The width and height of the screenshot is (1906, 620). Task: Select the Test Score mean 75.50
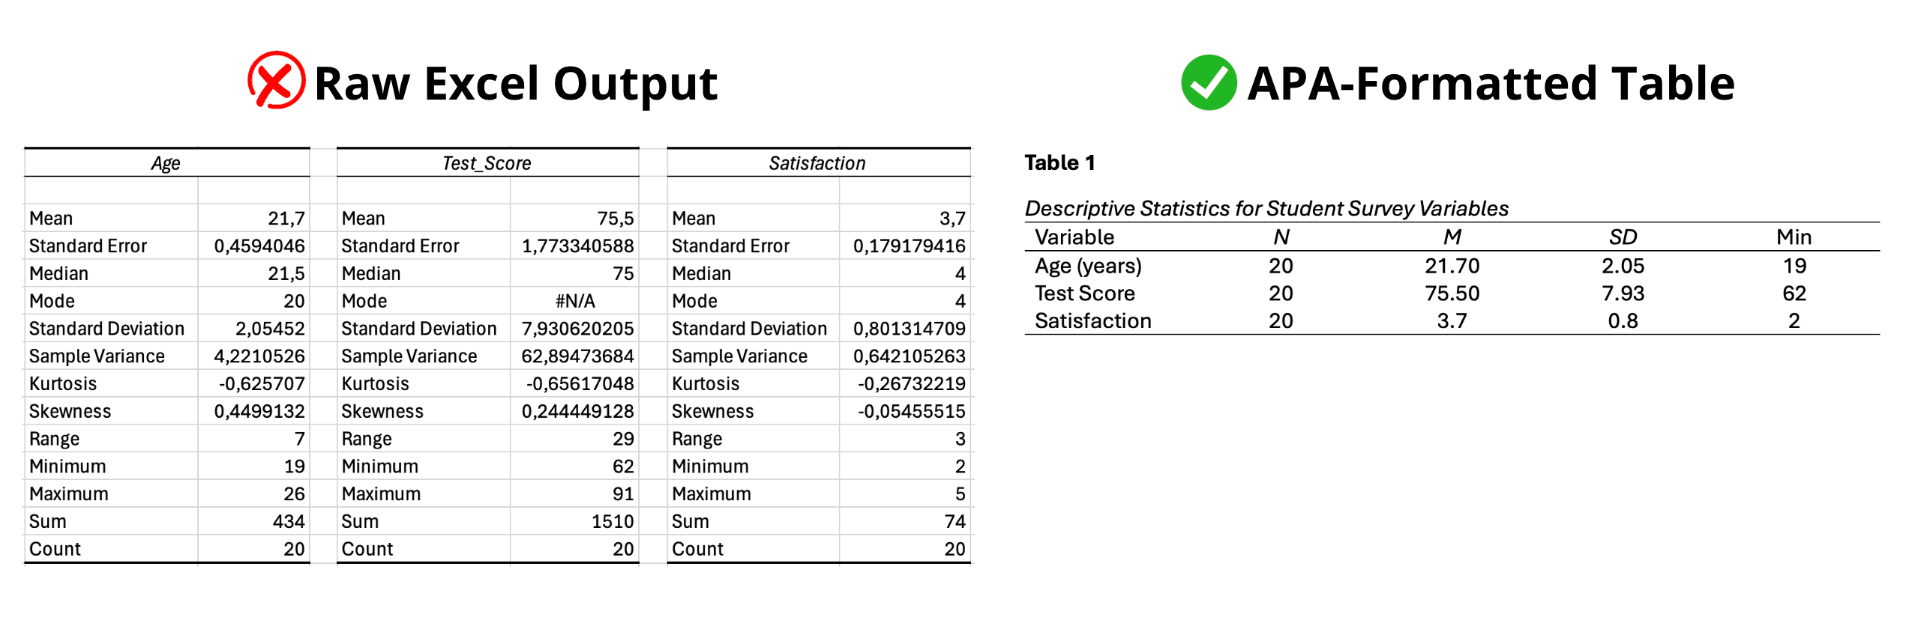(1452, 294)
